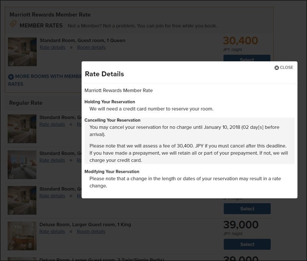Click first Regular Rate row Rate details link
Viewport: 307px width, 261px height.
52,124
